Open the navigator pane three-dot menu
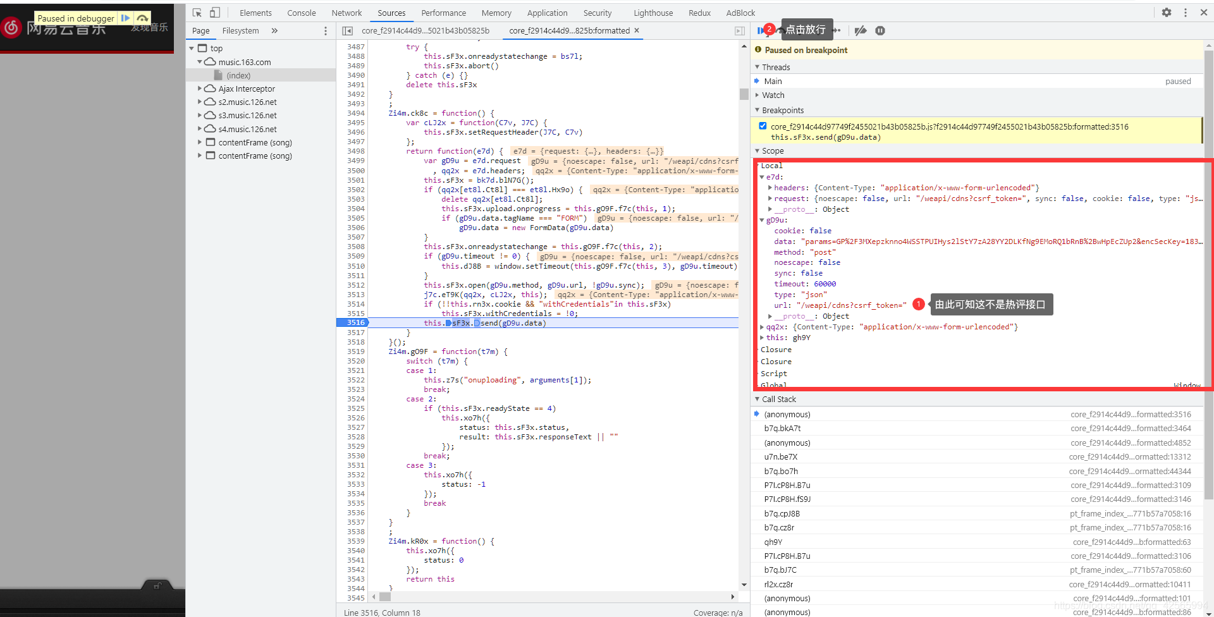Viewport: 1214px width, 617px height. pos(326,31)
